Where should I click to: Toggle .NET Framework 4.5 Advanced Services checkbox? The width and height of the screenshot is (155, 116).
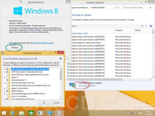coord(7,72)
